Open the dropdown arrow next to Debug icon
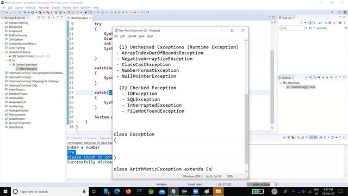The image size is (348, 196). 29,13
